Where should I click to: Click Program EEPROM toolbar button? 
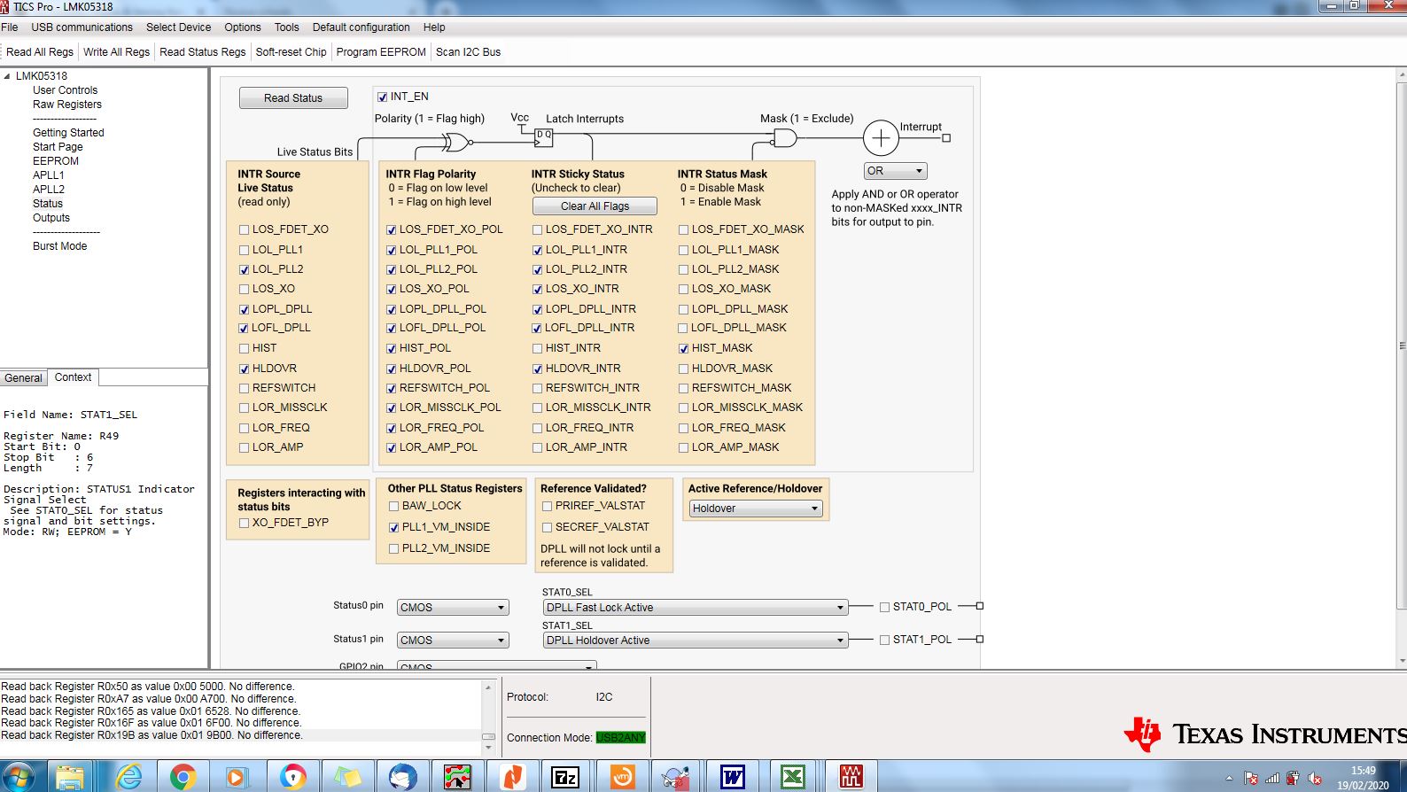click(x=381, y=52)
